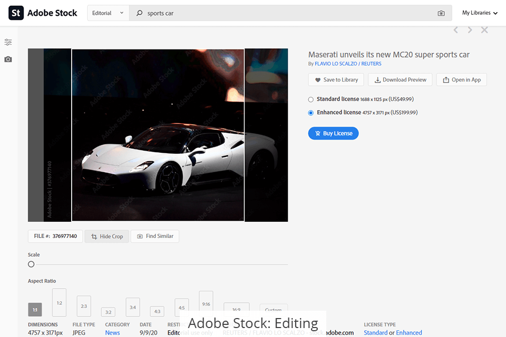This screenshot has height=337, width=506.
Task: Click Find Similar button
Action: (155, 236)
